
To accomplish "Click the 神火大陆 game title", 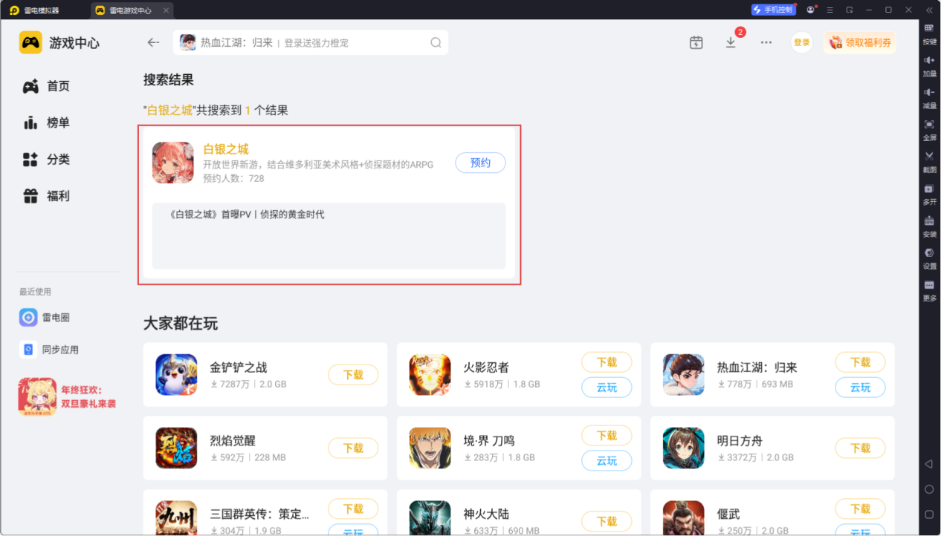I will click(486, 514).
